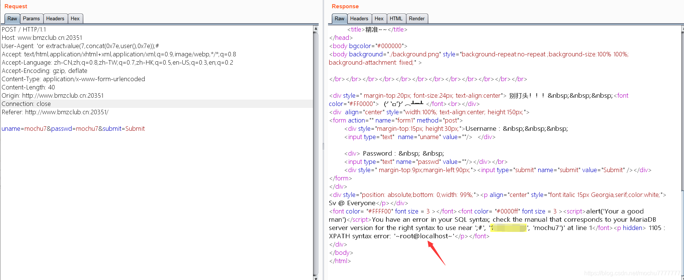Viewport: 684px width, 280px height.
Task: Click the Accept-Language header line
Action: 118,62
